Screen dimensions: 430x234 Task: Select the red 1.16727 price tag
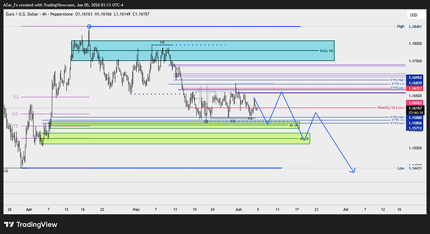(415, 88)
